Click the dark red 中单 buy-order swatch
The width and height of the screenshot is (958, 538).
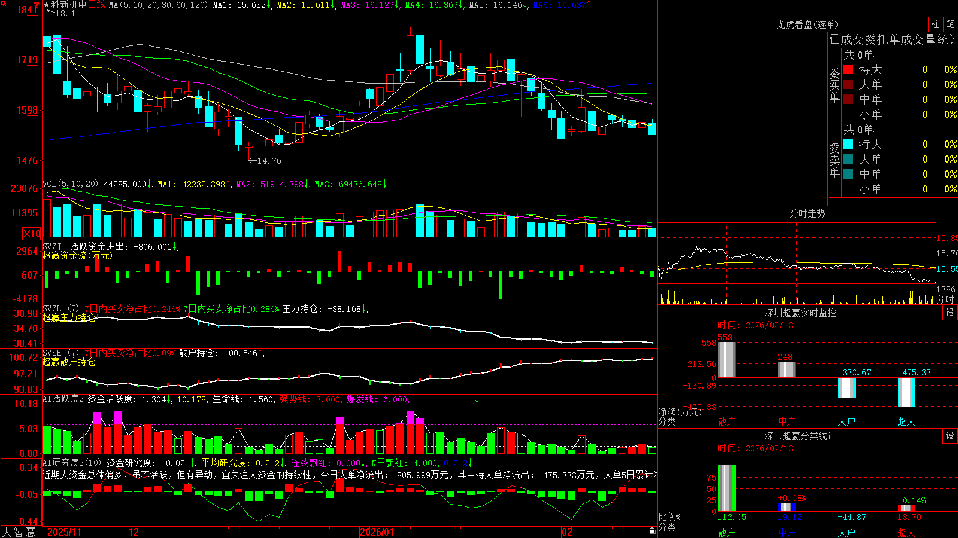point(848,99)
